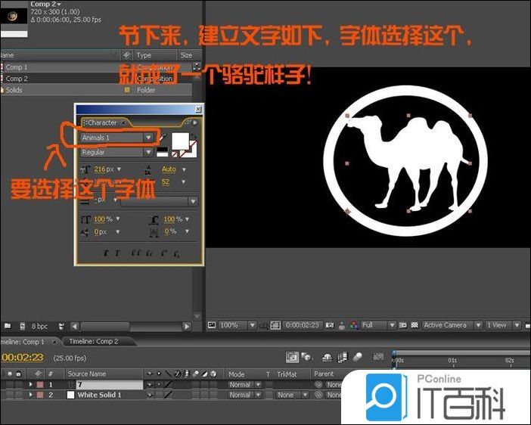The height and width of the screenshot is (425, 531).
Task: Switch to the Character tab
Action: [102, 123]
